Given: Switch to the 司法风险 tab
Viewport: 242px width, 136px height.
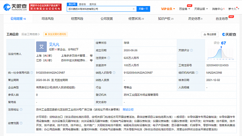Looking at the screenshot, I should pyautogui.click(x=48, y=19).
